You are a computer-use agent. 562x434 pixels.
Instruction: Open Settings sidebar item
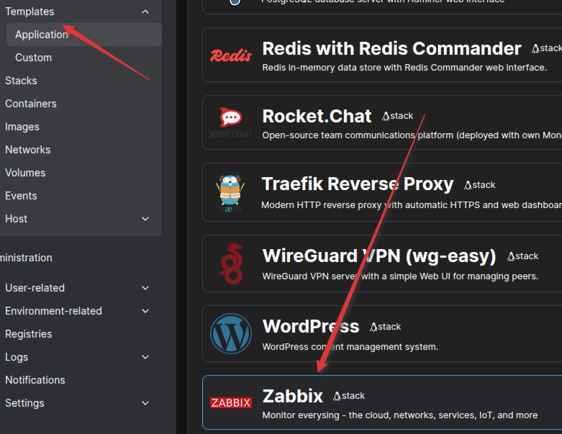click(24, 403)
